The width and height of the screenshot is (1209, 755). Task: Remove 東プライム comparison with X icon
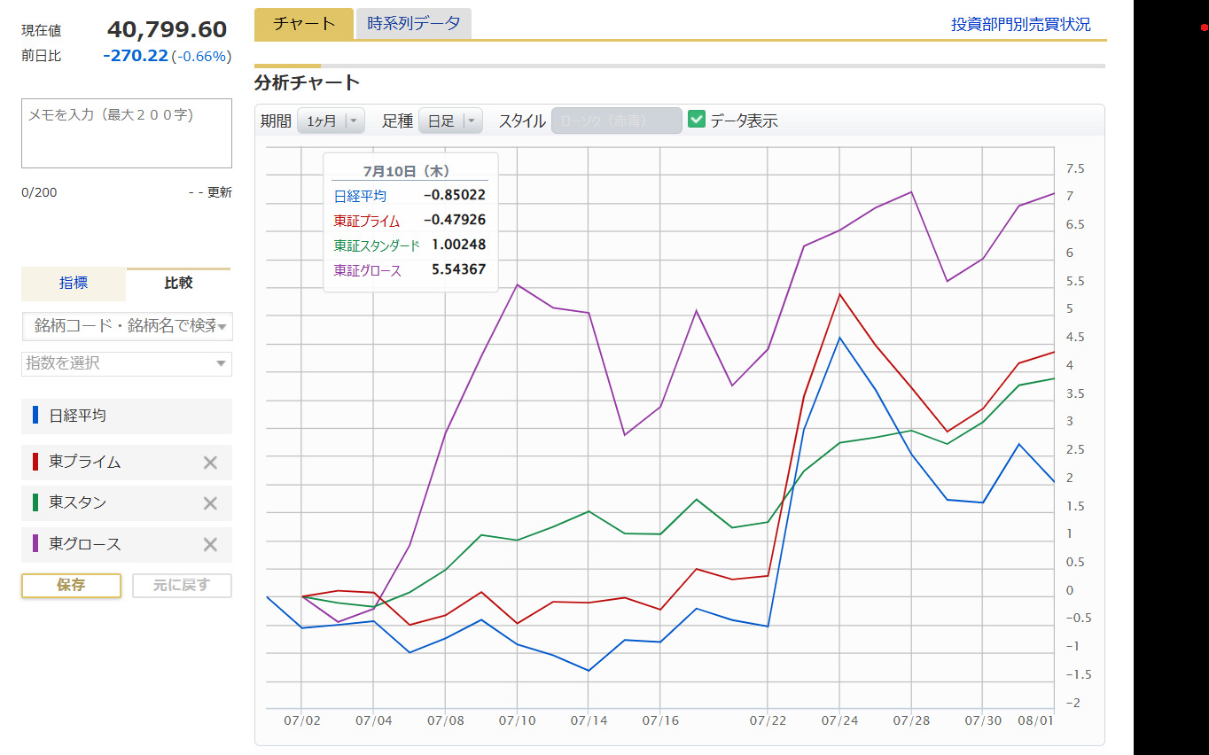[x=210, y=462]
